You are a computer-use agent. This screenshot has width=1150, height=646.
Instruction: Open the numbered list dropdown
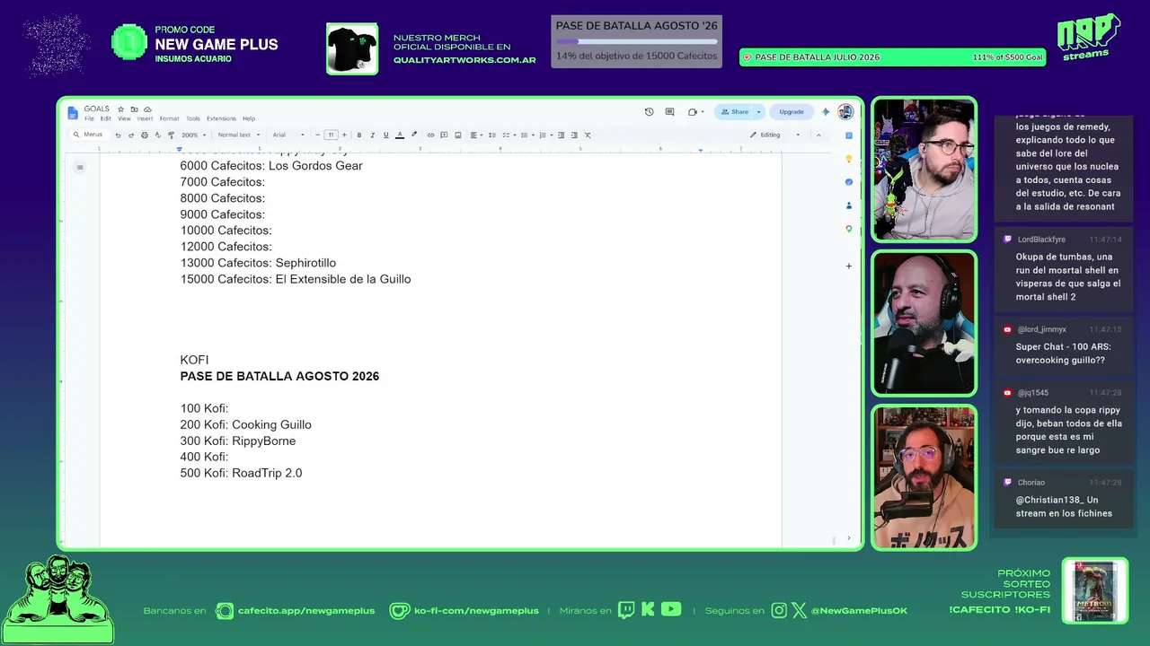pyautogui.click(x=545, y=135)
